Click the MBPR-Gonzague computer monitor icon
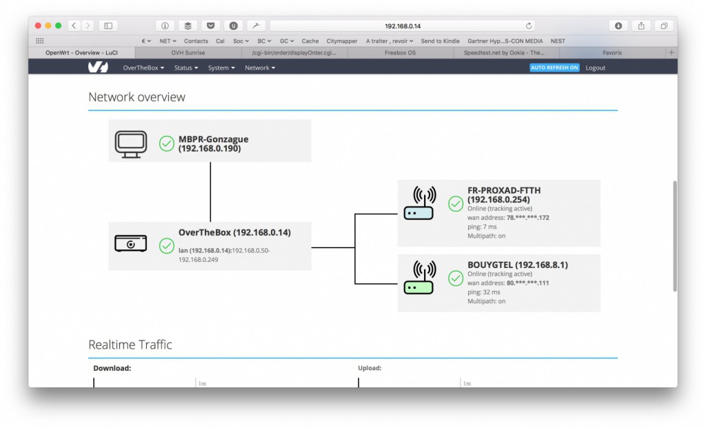 (130, 144)
